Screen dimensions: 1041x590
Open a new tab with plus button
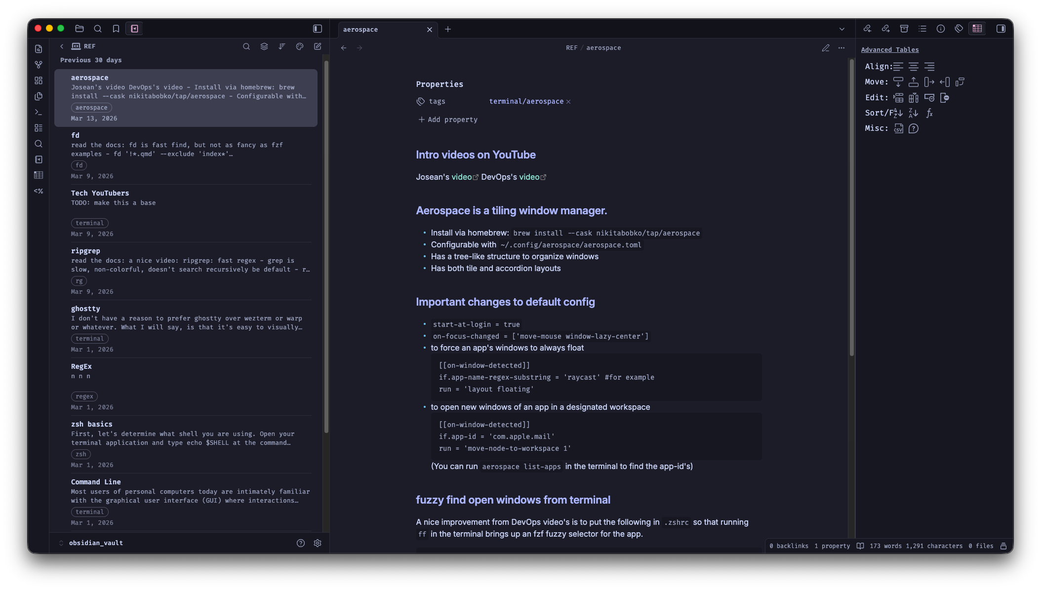(448, 29)
